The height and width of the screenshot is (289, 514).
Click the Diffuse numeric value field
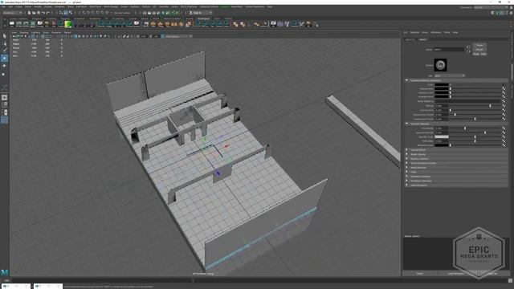[x=442, y=106]
